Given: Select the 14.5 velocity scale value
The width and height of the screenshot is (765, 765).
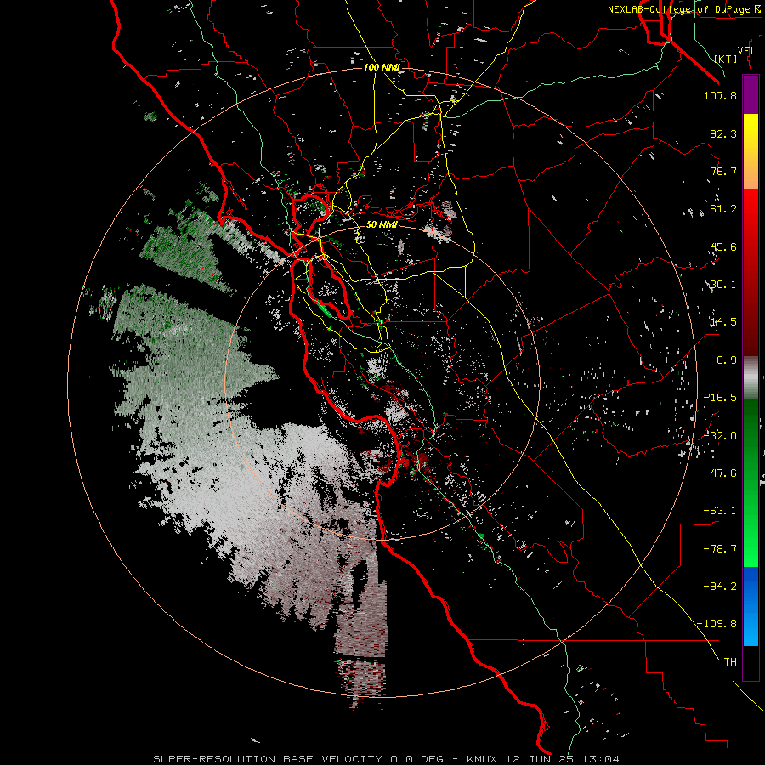Looking at the screenshot, I should click(723, 322).
